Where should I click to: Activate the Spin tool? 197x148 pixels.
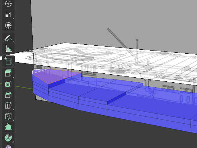[x=8, y=138]
